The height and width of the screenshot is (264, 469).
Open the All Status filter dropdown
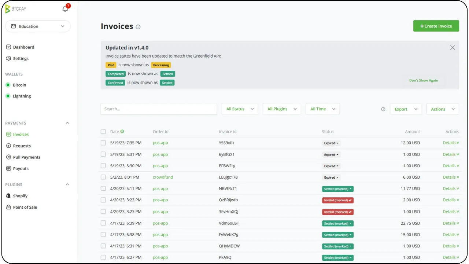click(240, 109)
